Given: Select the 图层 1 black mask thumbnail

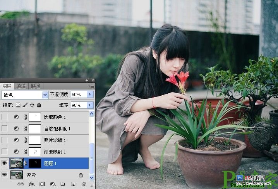Looking at the screenshot, I should pos(35,163).
